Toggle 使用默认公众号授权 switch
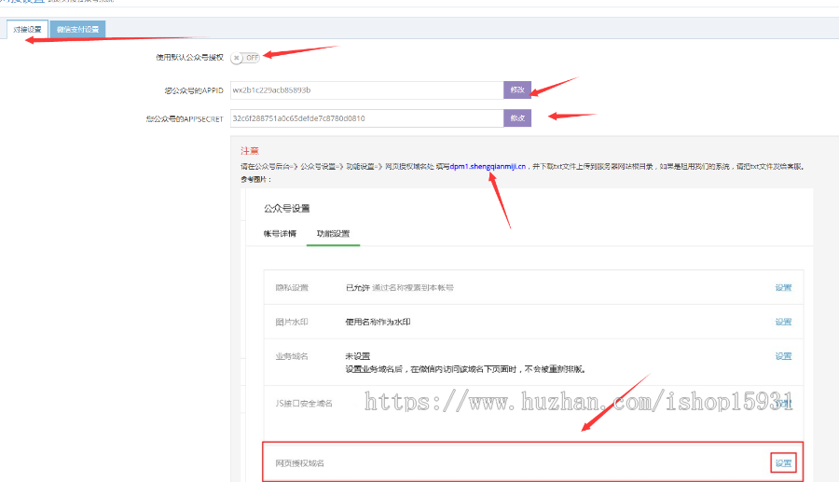839x482 pixels. pyautogui.click(x=246, y=58)
